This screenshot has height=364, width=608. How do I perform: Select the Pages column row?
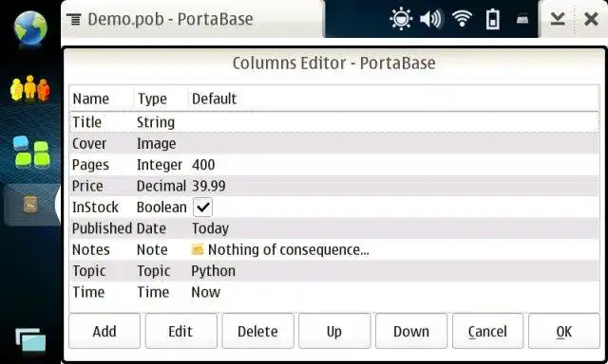pyautogui.click(x=334, y=165)
